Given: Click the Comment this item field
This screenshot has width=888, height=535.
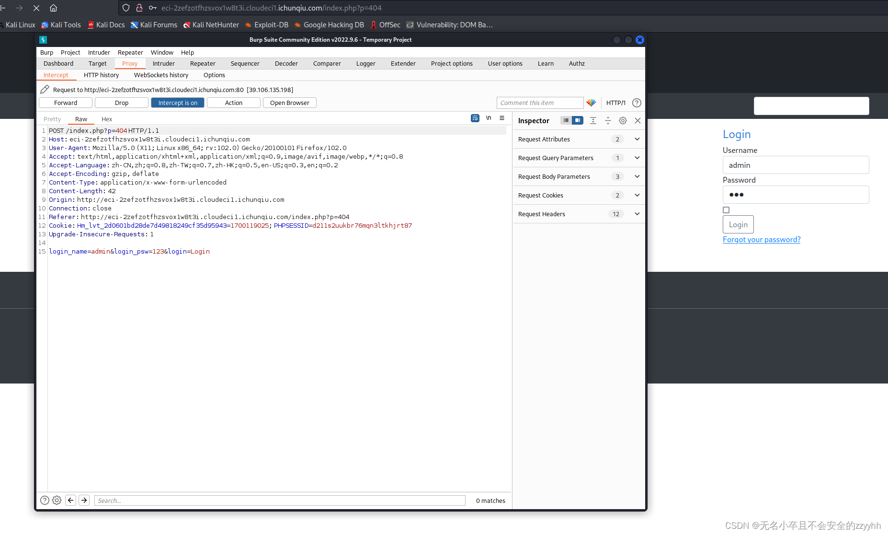Looking at the screenshot, I should [540, 103].
